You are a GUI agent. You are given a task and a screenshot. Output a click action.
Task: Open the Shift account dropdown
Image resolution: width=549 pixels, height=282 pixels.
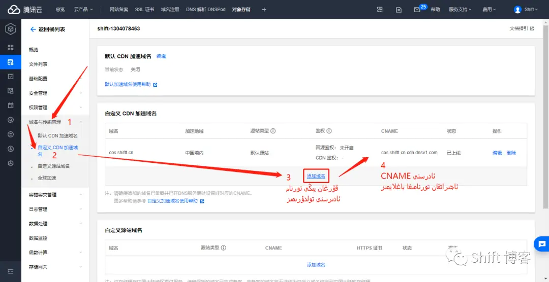click(531, 10)
